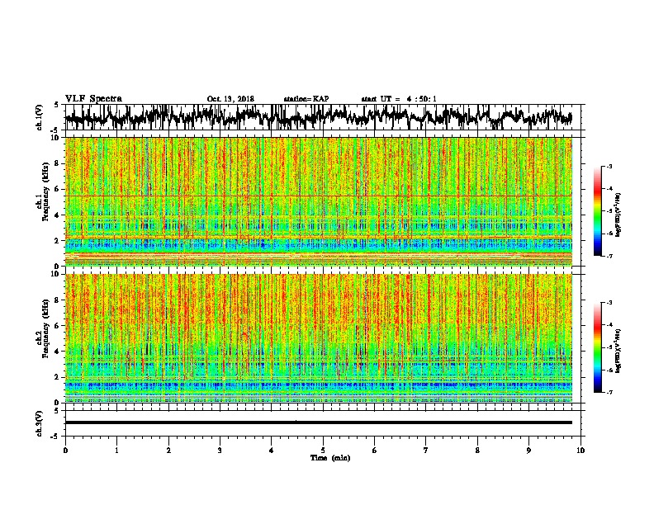Click the red 5.5 kHz line in ch.1 spectrogram

(x=318, y=196)
